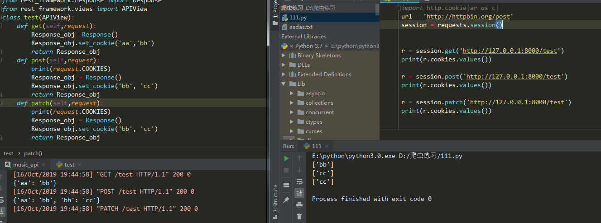The image size is (601, 223).
Task: Click the PATCH /test log line
Action: click(106, 209)
